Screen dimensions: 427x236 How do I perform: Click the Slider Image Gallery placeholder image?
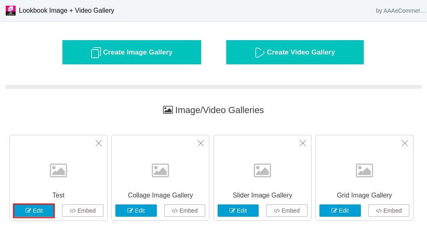[262, 170]
